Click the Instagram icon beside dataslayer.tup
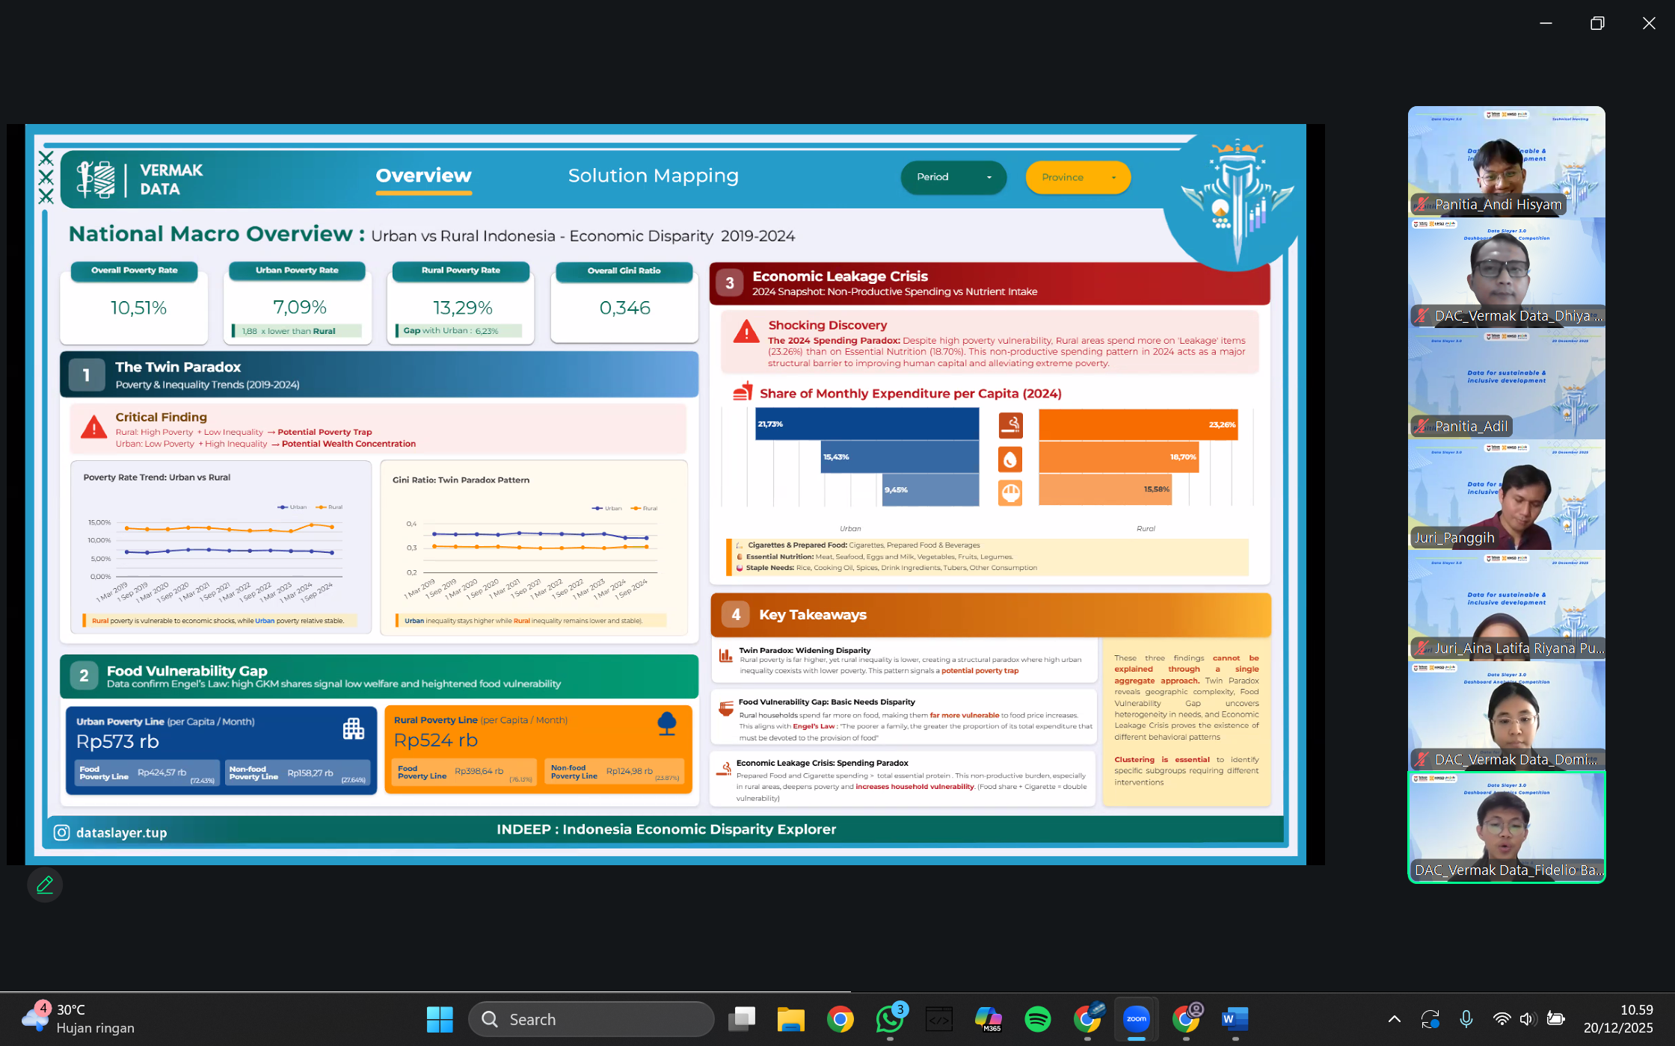Image resolution: width=1675 pixels, height=1046 pixels. pos(62,832)
